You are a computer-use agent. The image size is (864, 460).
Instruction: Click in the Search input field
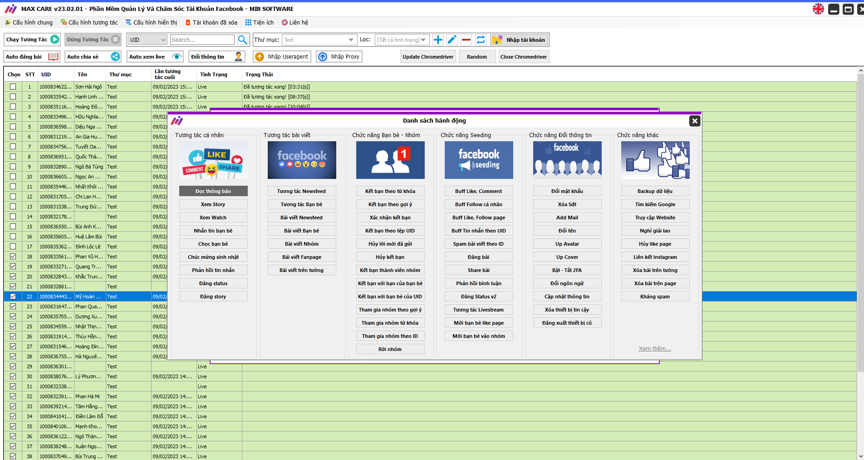tap(202, 40)
